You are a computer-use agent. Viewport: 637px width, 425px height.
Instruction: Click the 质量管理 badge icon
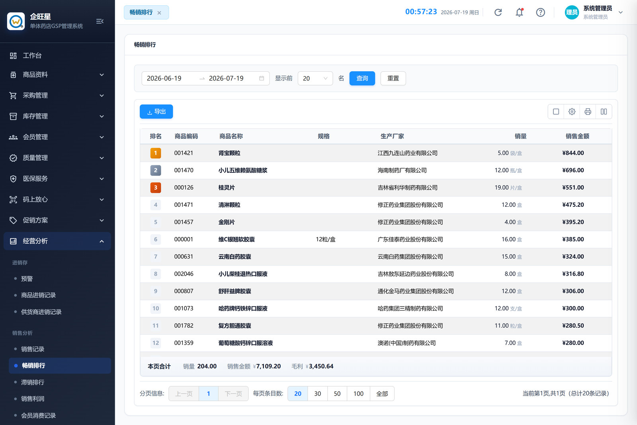point(13,158)
